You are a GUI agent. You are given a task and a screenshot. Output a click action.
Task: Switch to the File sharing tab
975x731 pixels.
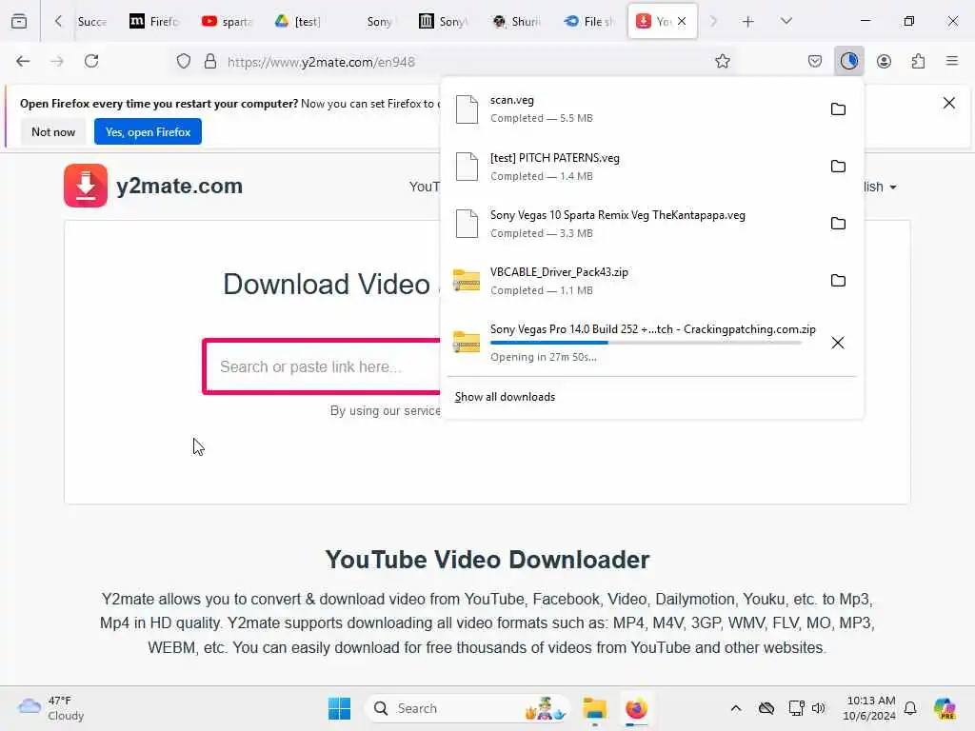[x=588, y=22]
